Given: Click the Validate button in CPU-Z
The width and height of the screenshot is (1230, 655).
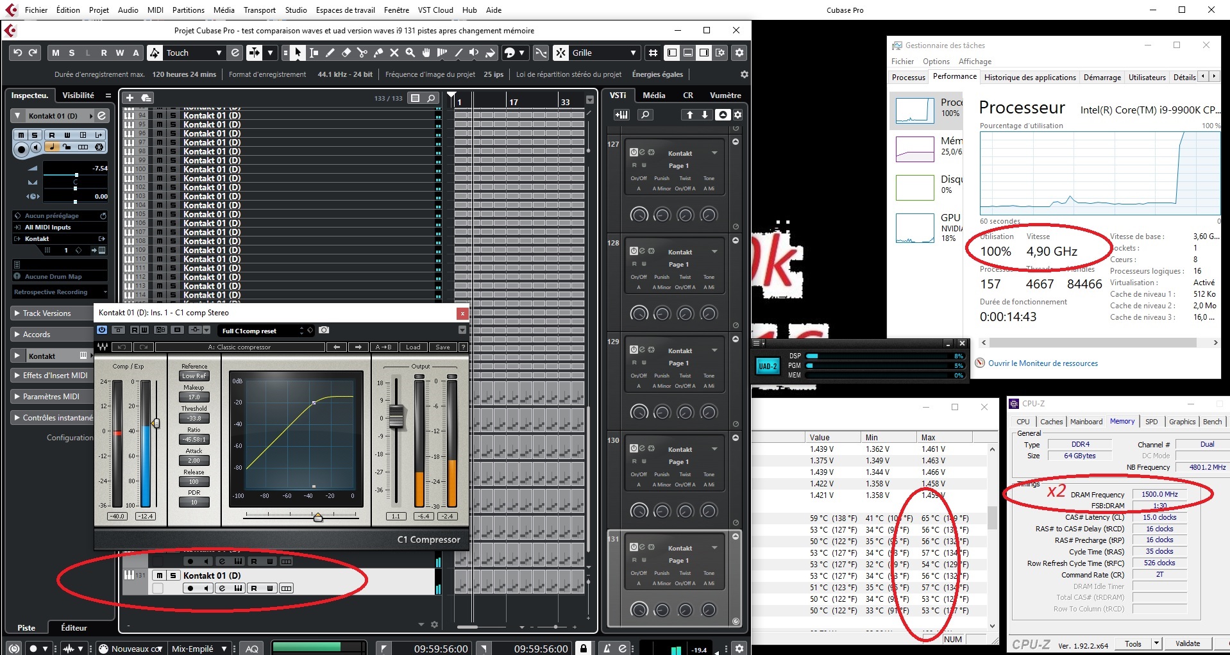Looking at the screenshot, I should coord(1187,643).
